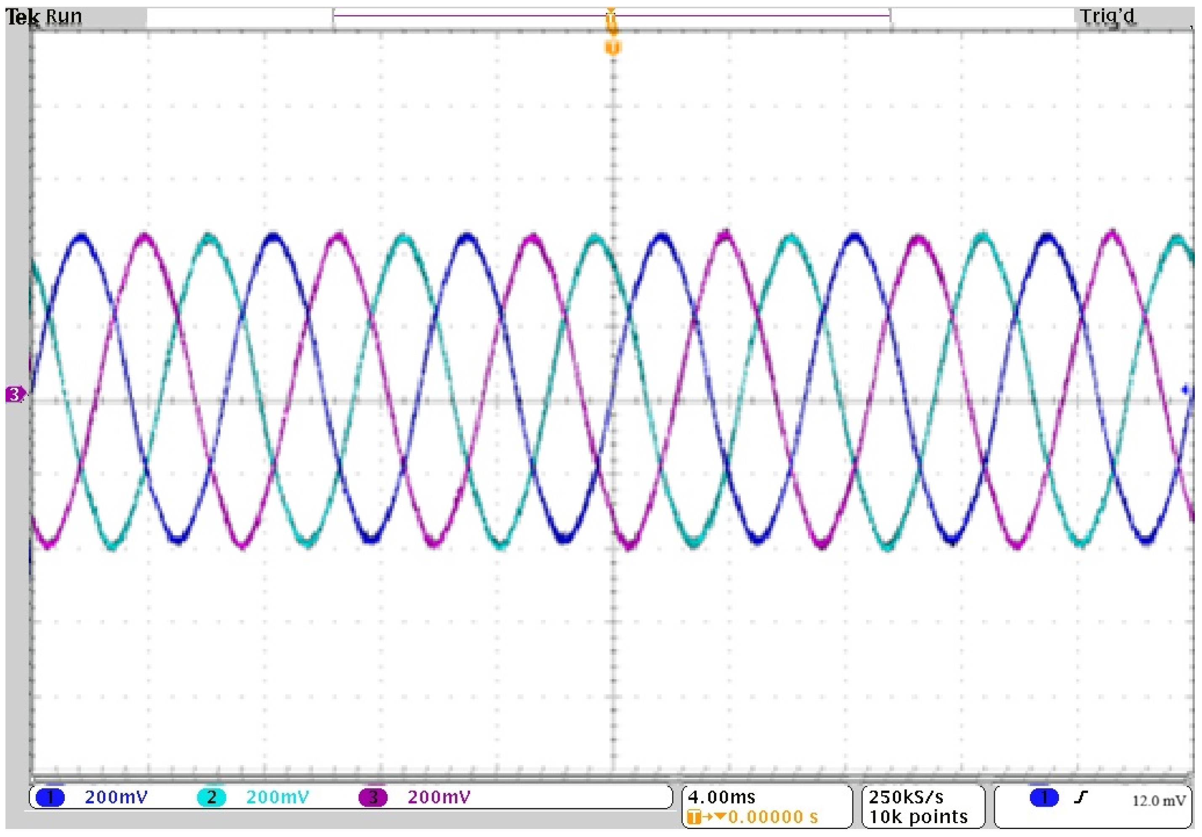Click the purple channel 3 badge
Screen dimensions: 1202x837
(x=373, y=798)
